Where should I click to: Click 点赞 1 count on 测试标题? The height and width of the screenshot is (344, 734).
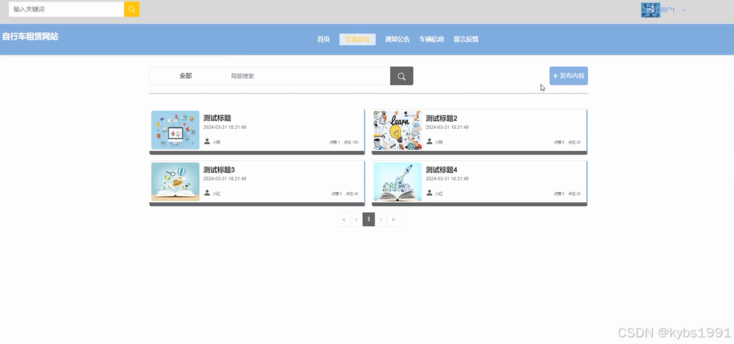point(335,142)
